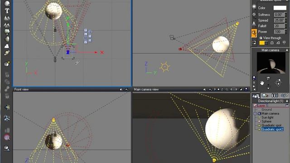Select Quadratic spot2 in the layer tree

272,129
